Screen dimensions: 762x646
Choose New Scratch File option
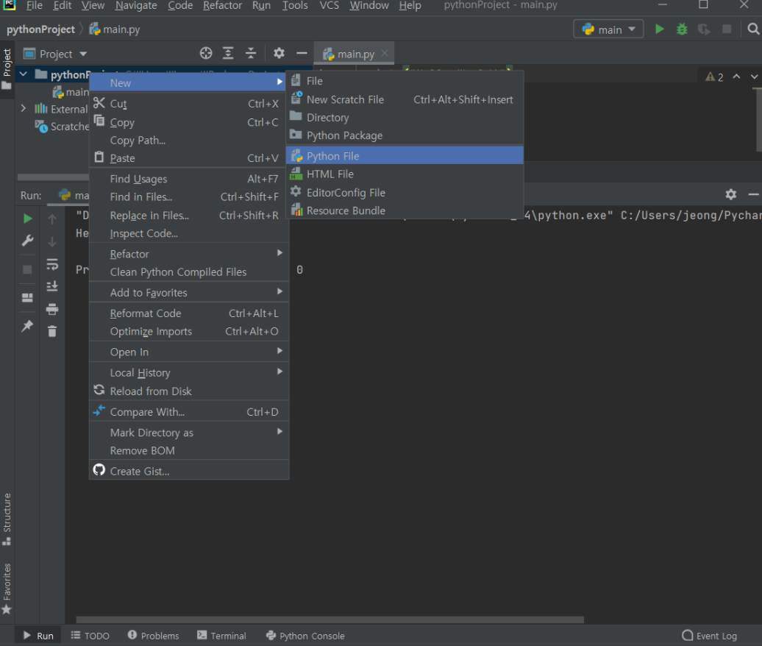click(x=405, y=99)
